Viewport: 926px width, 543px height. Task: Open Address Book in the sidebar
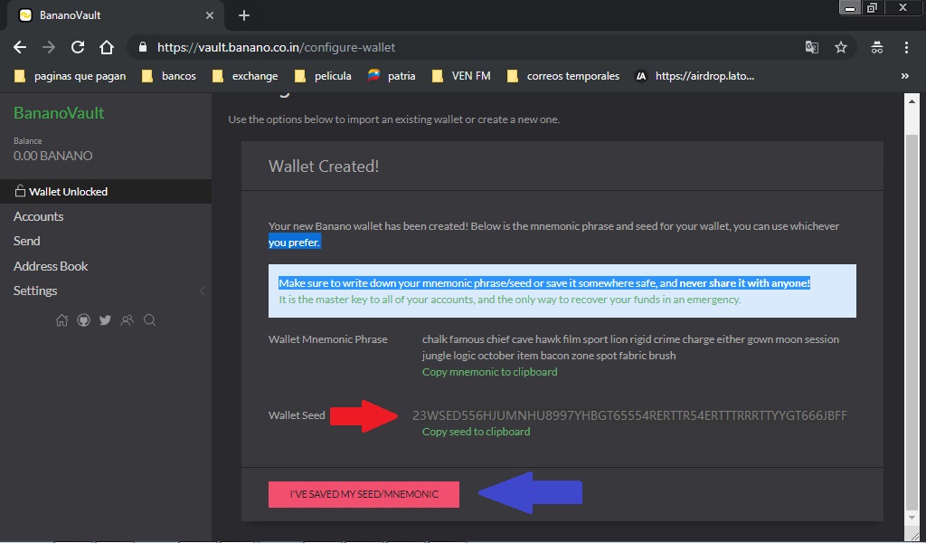[x=51, y=266]
